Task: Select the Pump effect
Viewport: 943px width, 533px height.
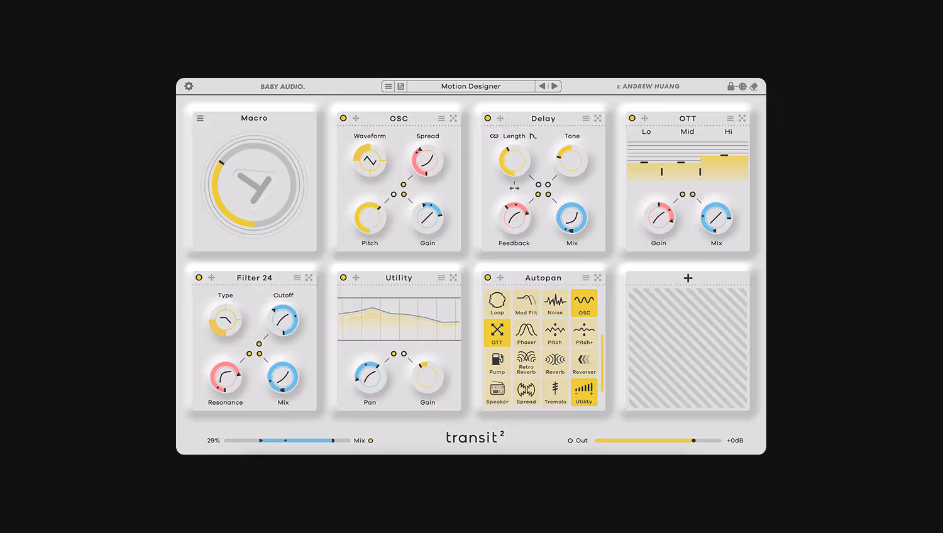Action: click(x=497, y=362)
